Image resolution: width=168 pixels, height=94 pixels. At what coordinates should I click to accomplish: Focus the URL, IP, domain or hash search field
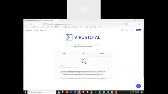(x=83, y=67)
